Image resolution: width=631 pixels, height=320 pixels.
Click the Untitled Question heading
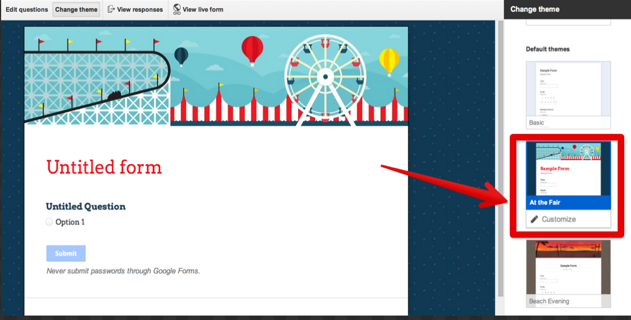[x=86, y=206]
